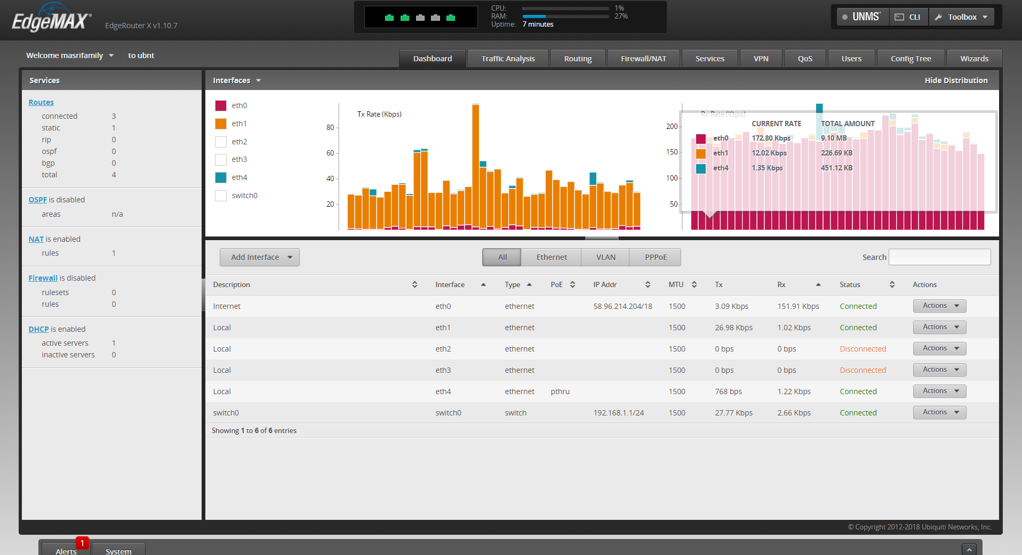Screen dimensions: 1022x555
Task: Open the Alerts bottom tab
Action: click(x=66, y=550)
